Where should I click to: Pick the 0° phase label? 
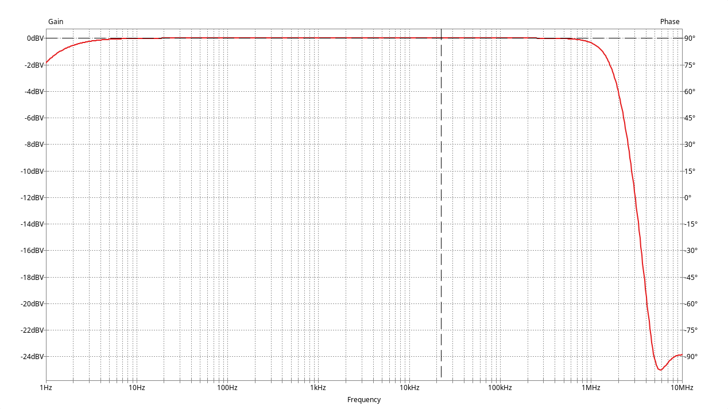click(688, 197)
